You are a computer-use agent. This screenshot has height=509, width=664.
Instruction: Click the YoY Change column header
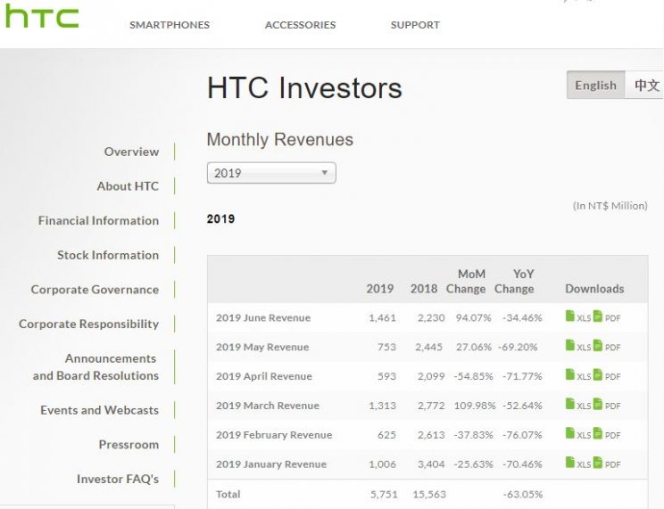(514, 282)
